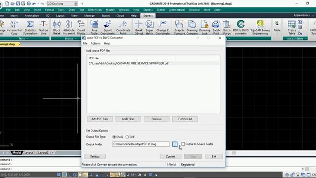Click the Create Table icon
316x178 pixels.
point(292,28)
